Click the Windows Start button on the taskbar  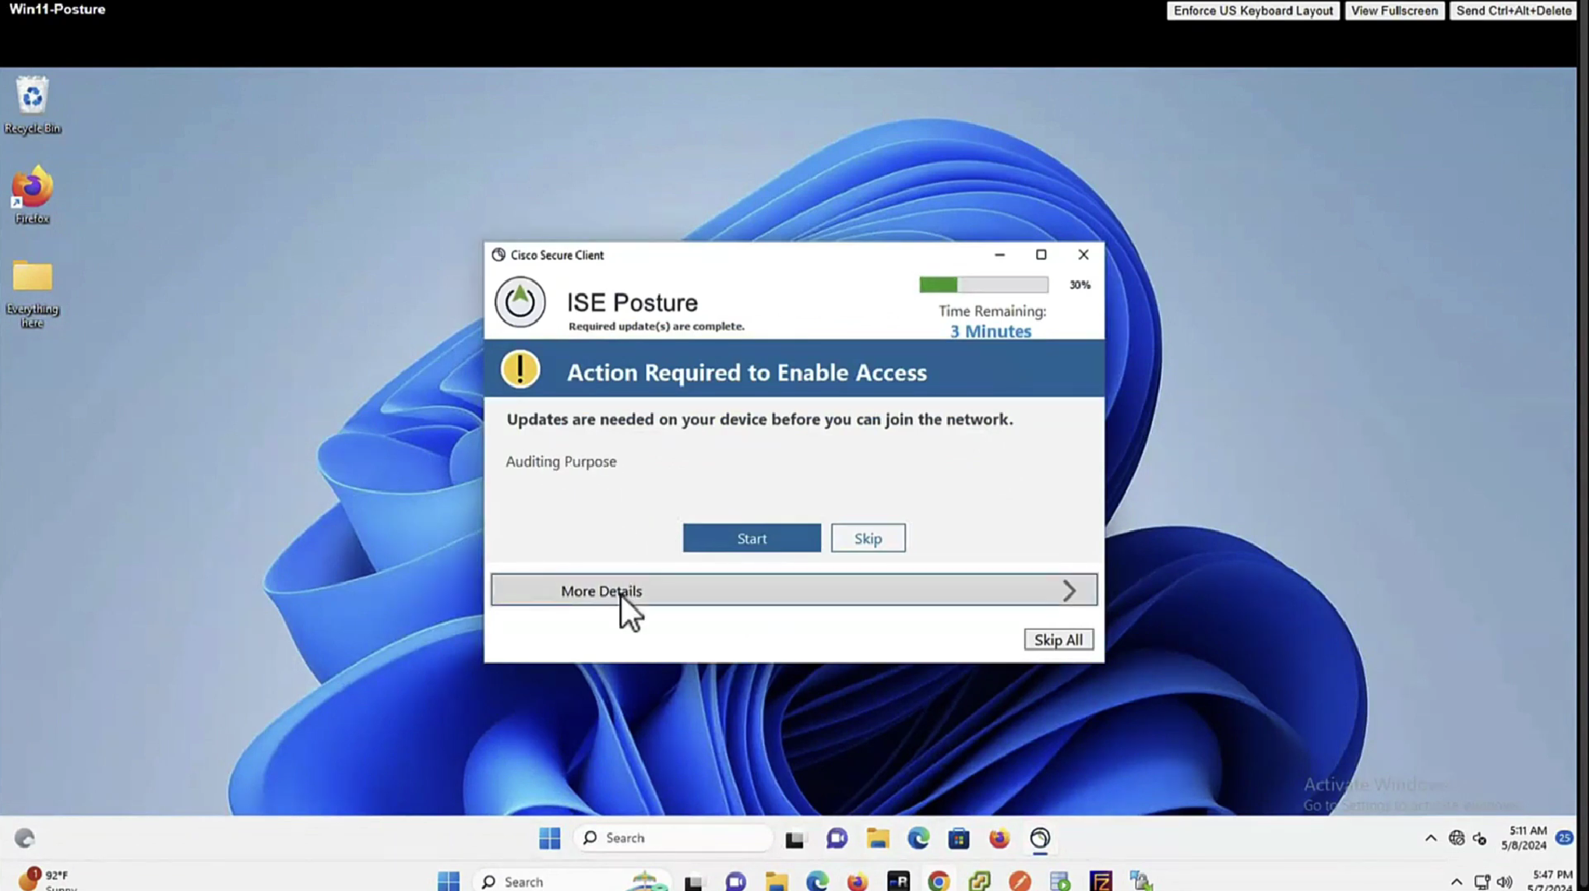(549, 838)
